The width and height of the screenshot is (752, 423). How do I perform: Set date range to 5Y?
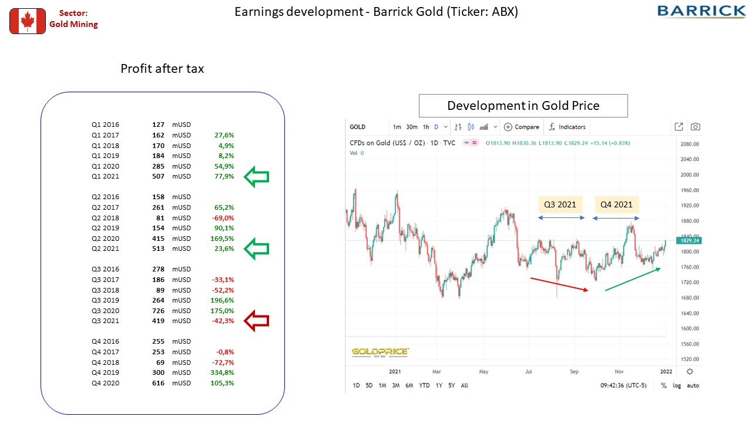[x=451, y=385]
